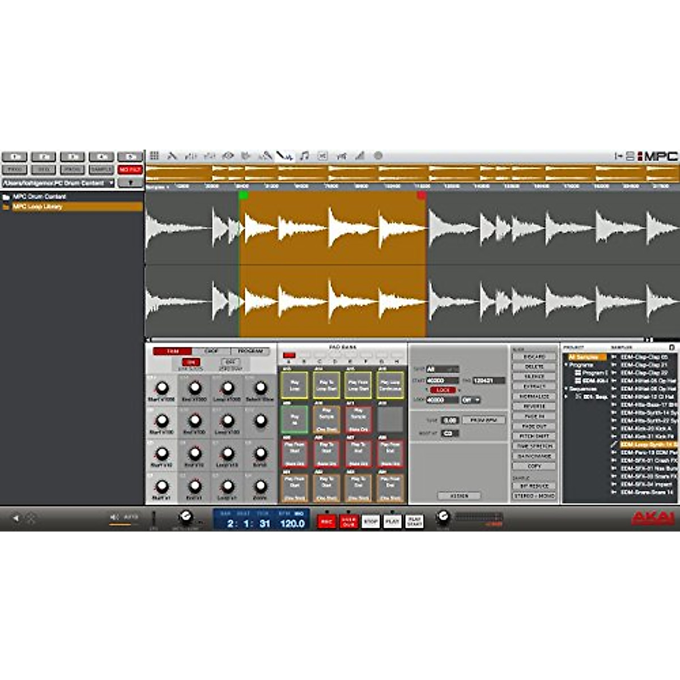Screen dimensions: 680x680
Task: Open the file path dropdown in browser
Action: pos(111,183)
